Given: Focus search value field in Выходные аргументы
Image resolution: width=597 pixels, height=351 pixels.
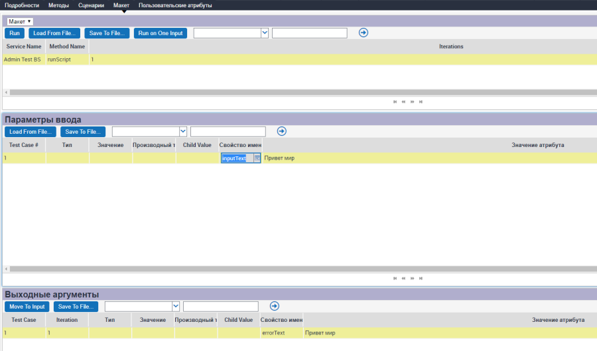Looking at the screenshot, I should pyautogui.click(x=221, y=307).
